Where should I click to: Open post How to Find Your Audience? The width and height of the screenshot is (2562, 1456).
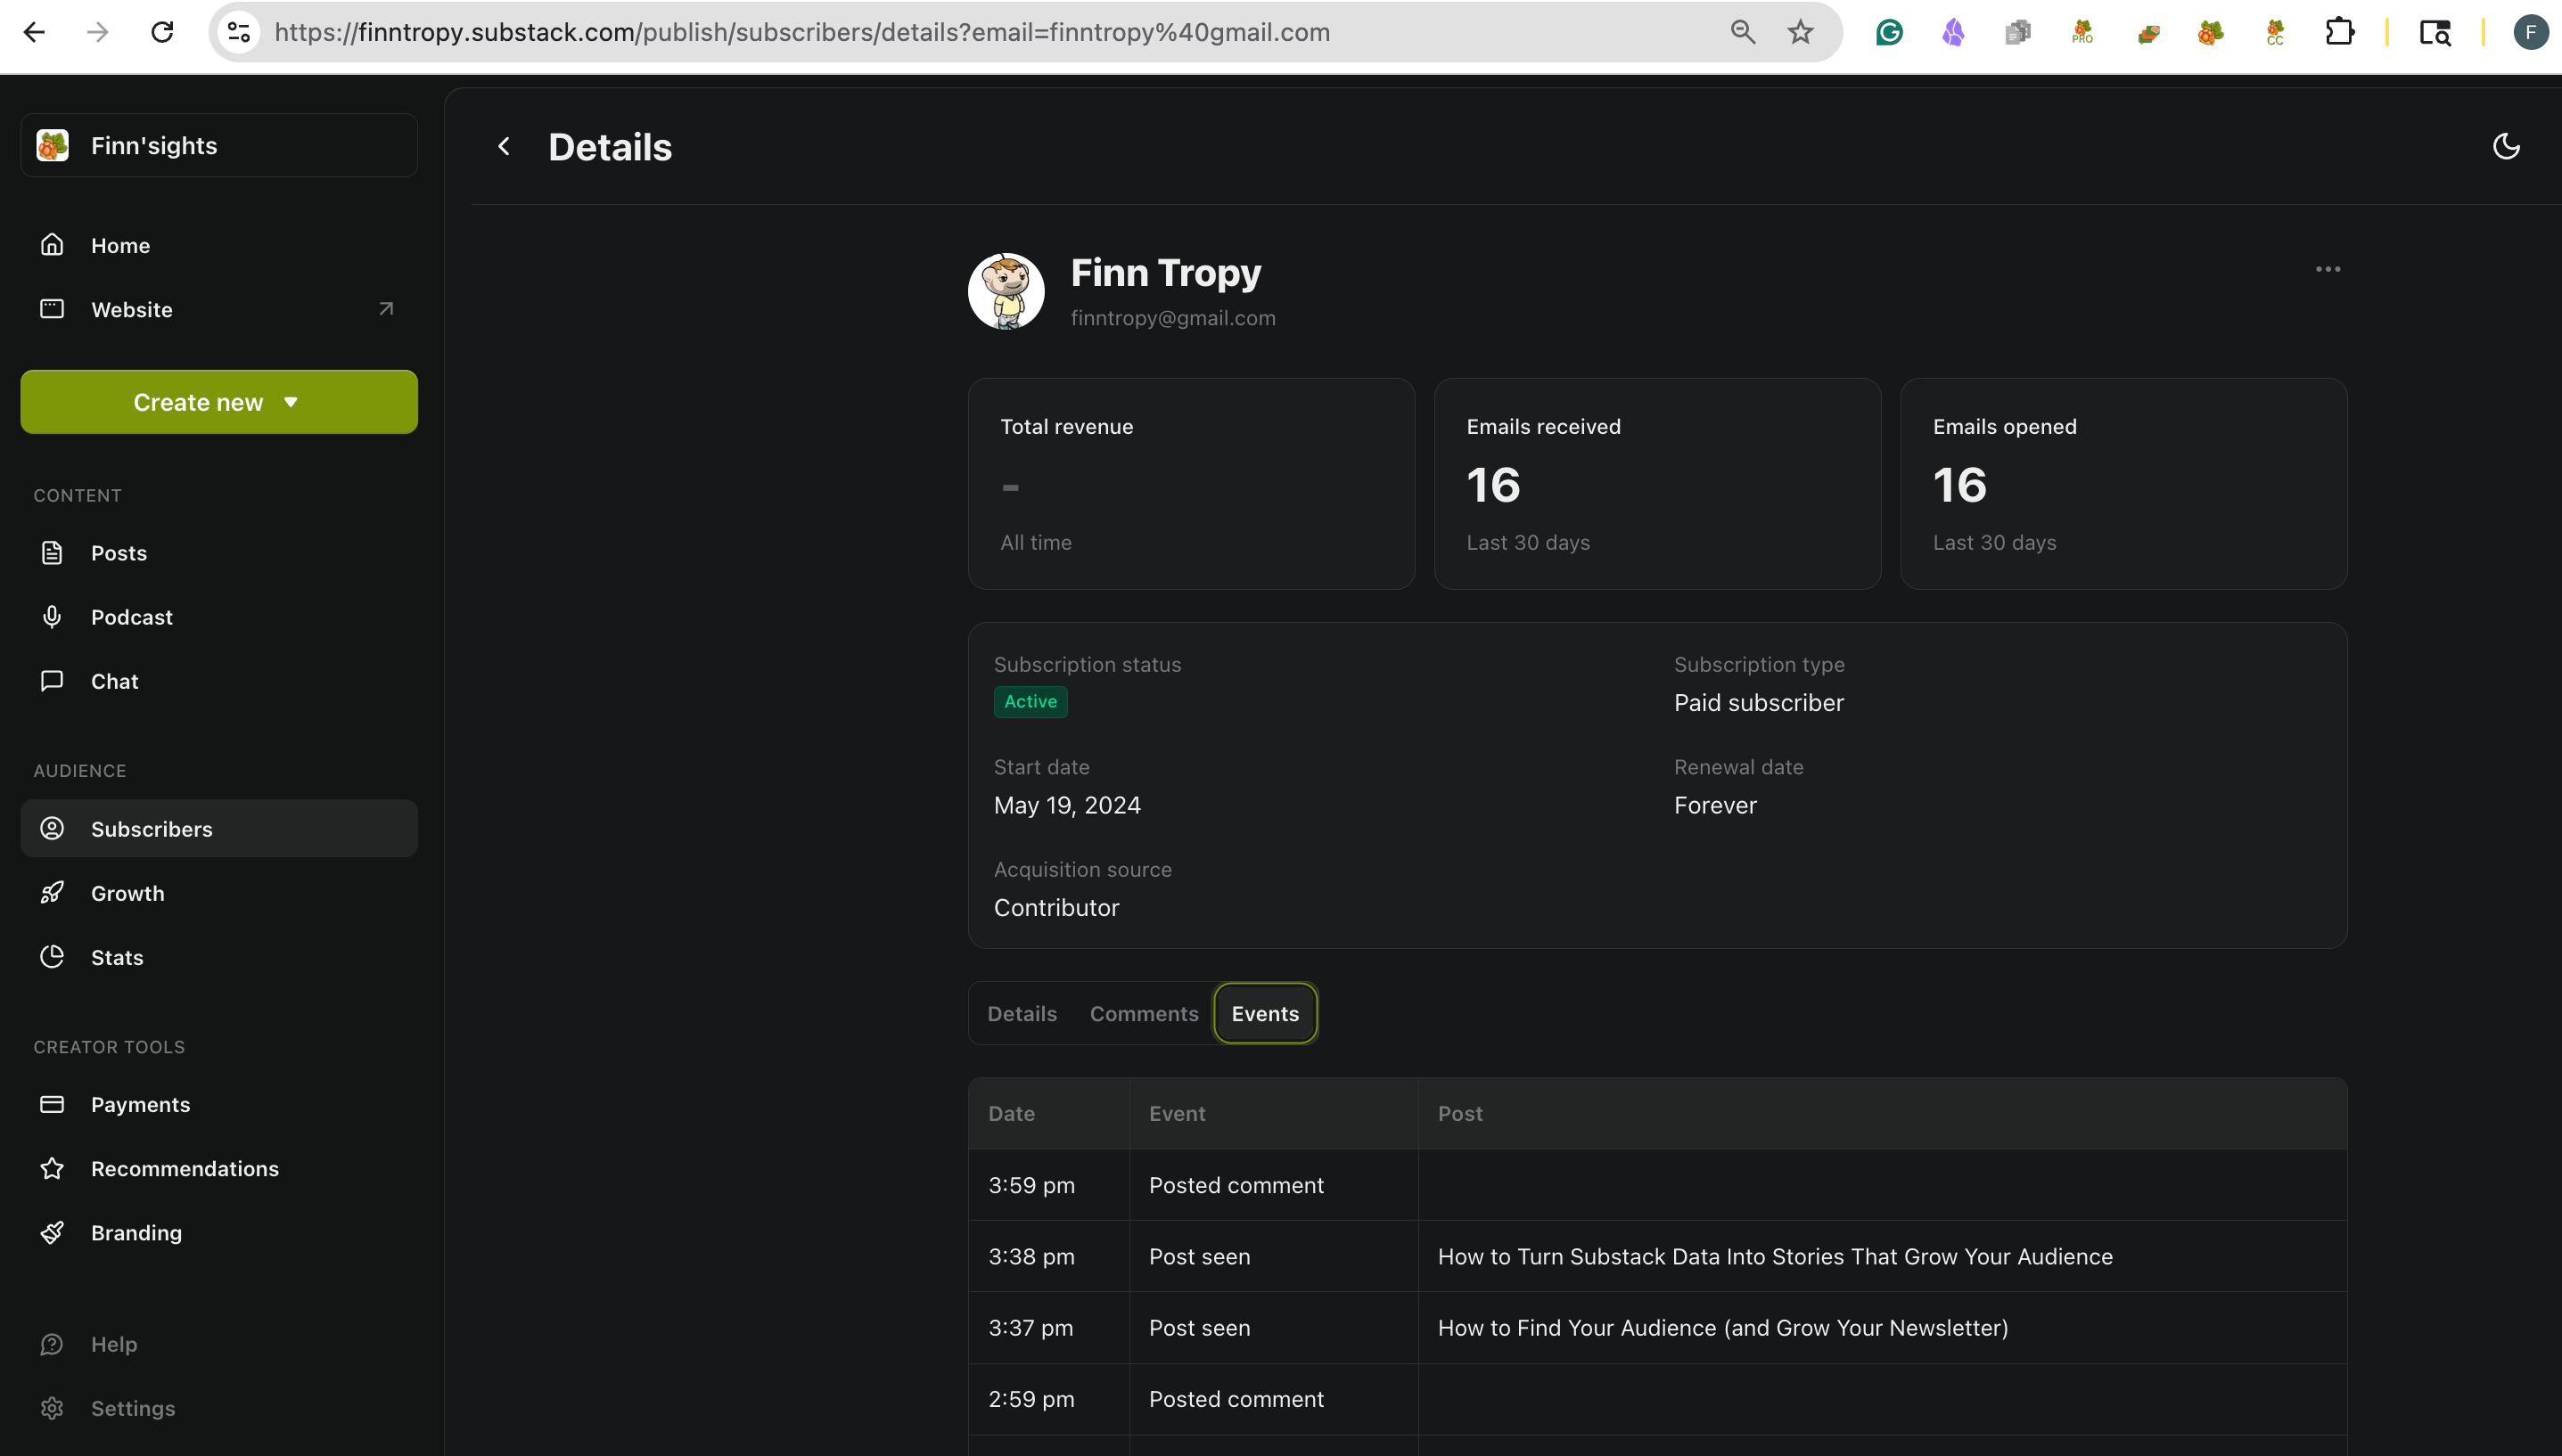(x=1721, y=1328)
